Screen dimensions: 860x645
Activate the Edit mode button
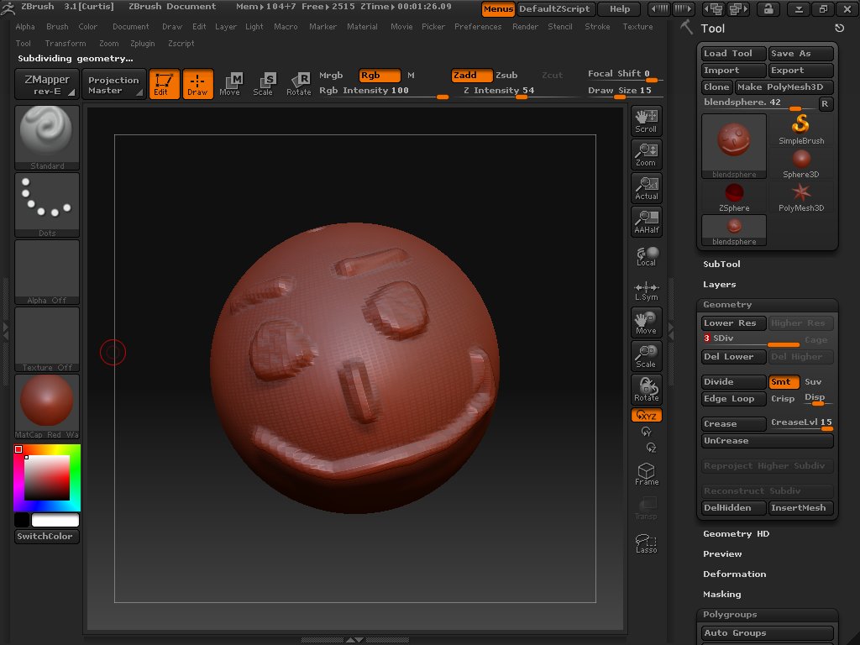164,84
